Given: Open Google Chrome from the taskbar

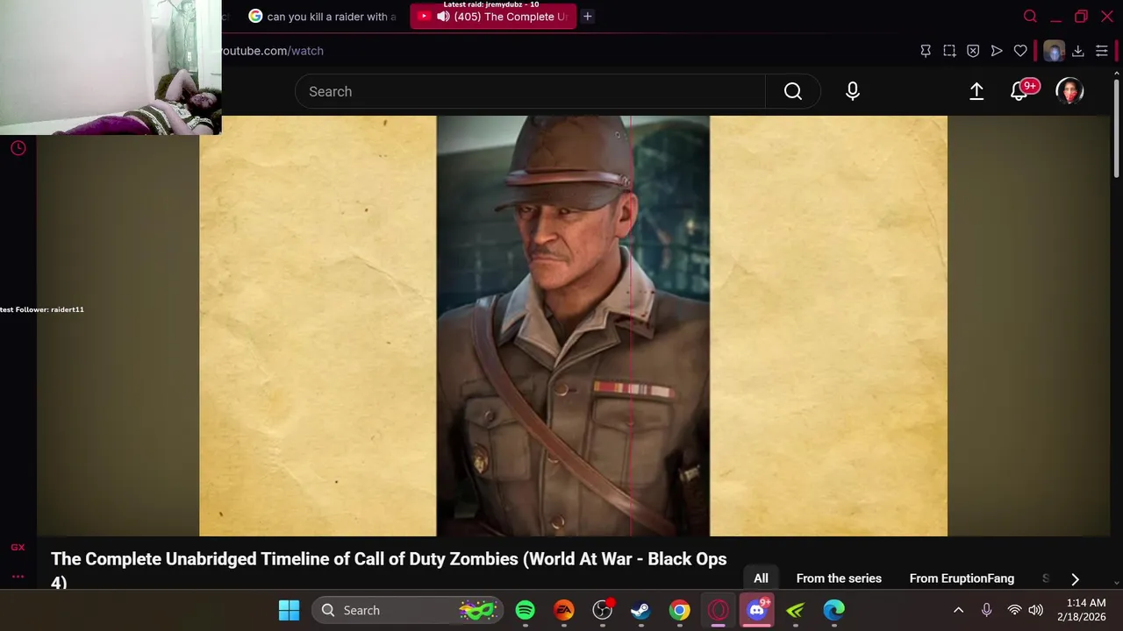Looking at the screenshot, I should coord(680,610).
